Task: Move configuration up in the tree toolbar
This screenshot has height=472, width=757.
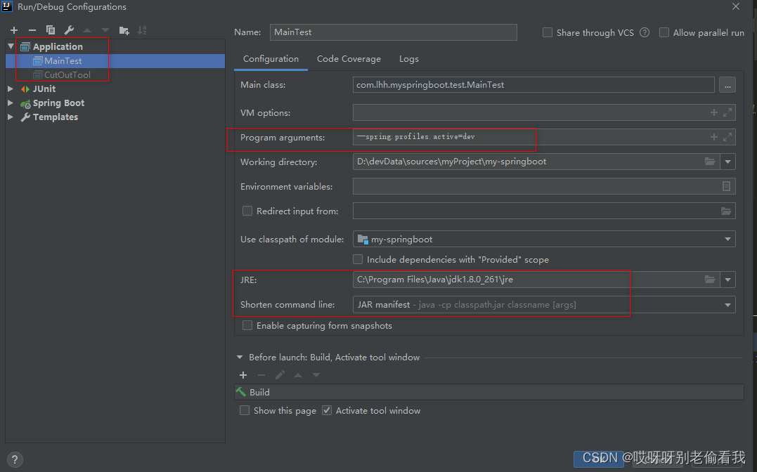Action: [87, 30]
